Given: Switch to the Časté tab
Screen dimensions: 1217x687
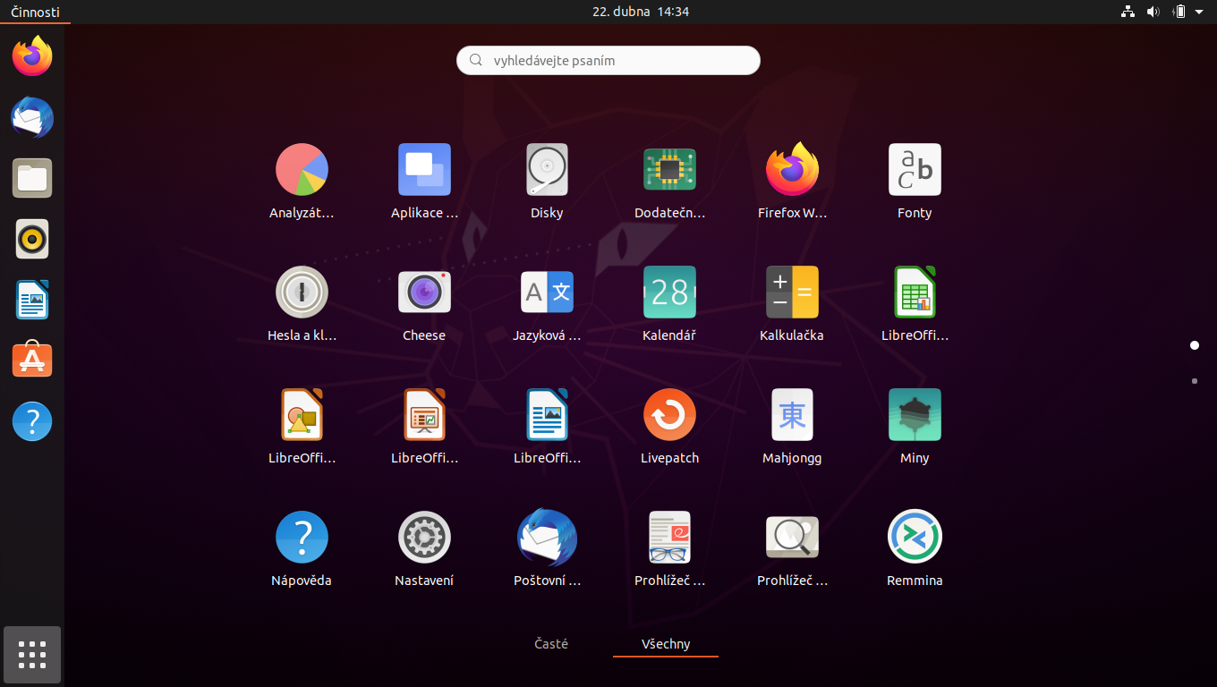Looking at the screenshot, I should 551,644.
